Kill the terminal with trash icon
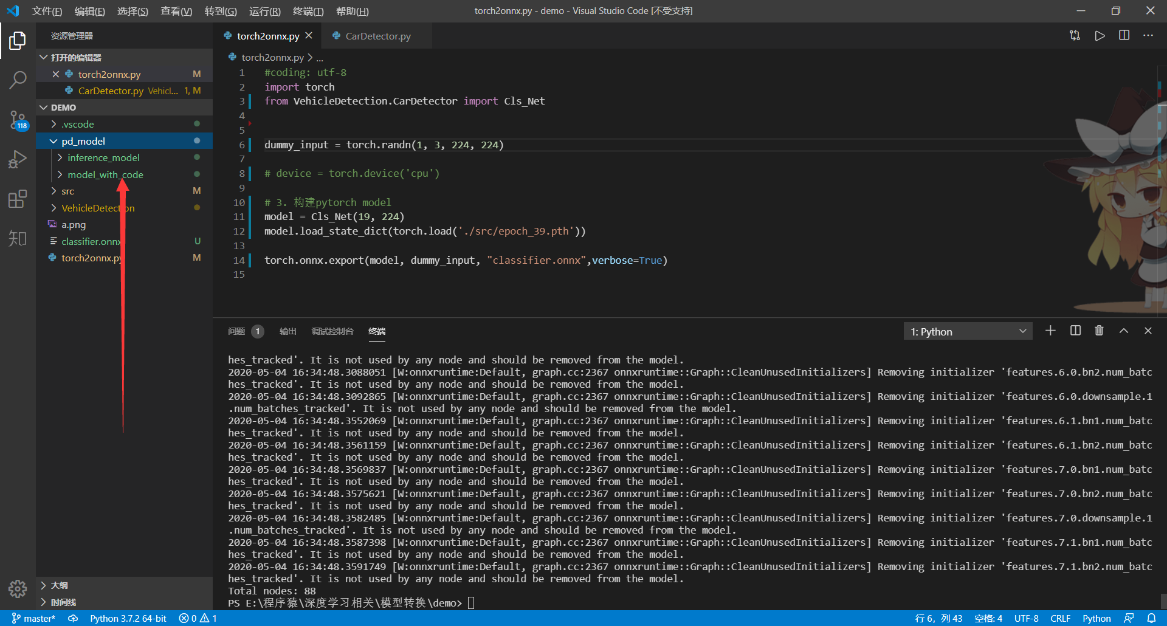This screenshot has height=626, width=1167. (1099, 331)
